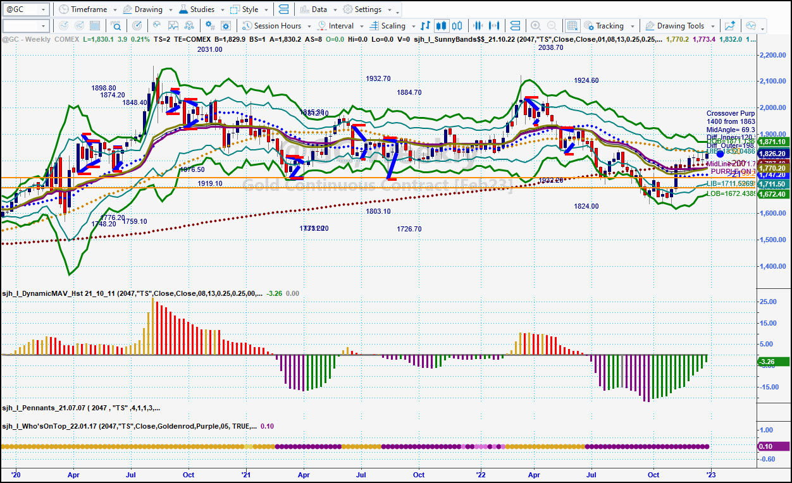
Task: Open the Style menu
Action: [x=244, y=9]
